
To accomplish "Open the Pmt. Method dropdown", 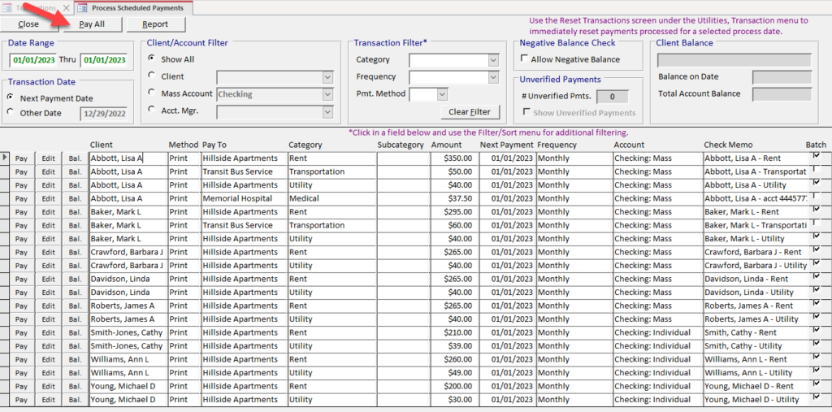I will pyautogui.click(x=443, y=94).
